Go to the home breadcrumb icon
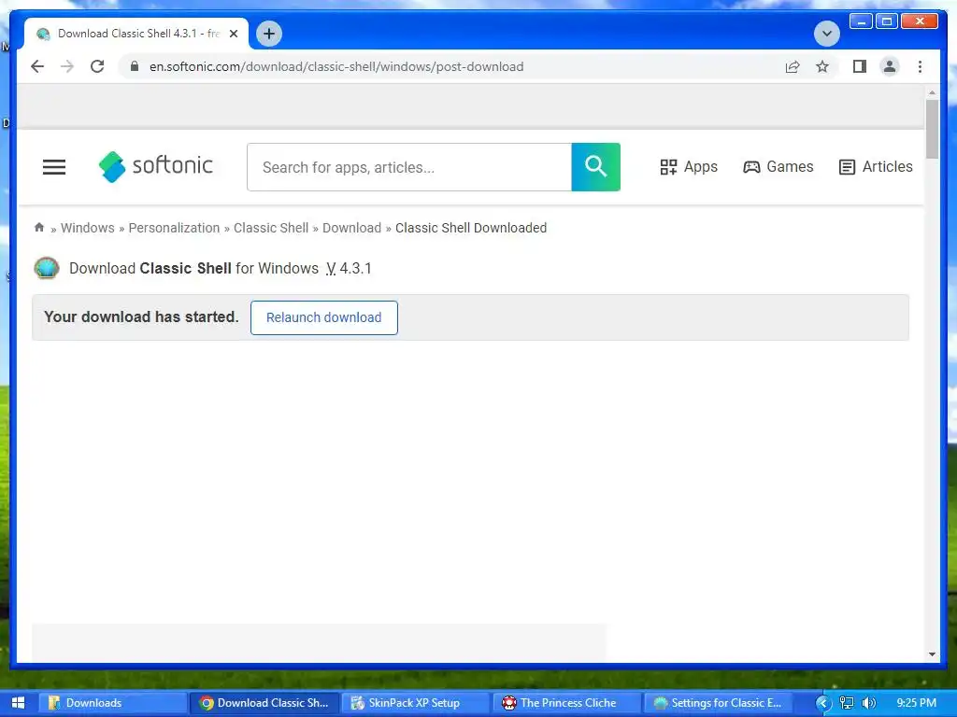This screenshot has height=717, width=957. point(39,228)
